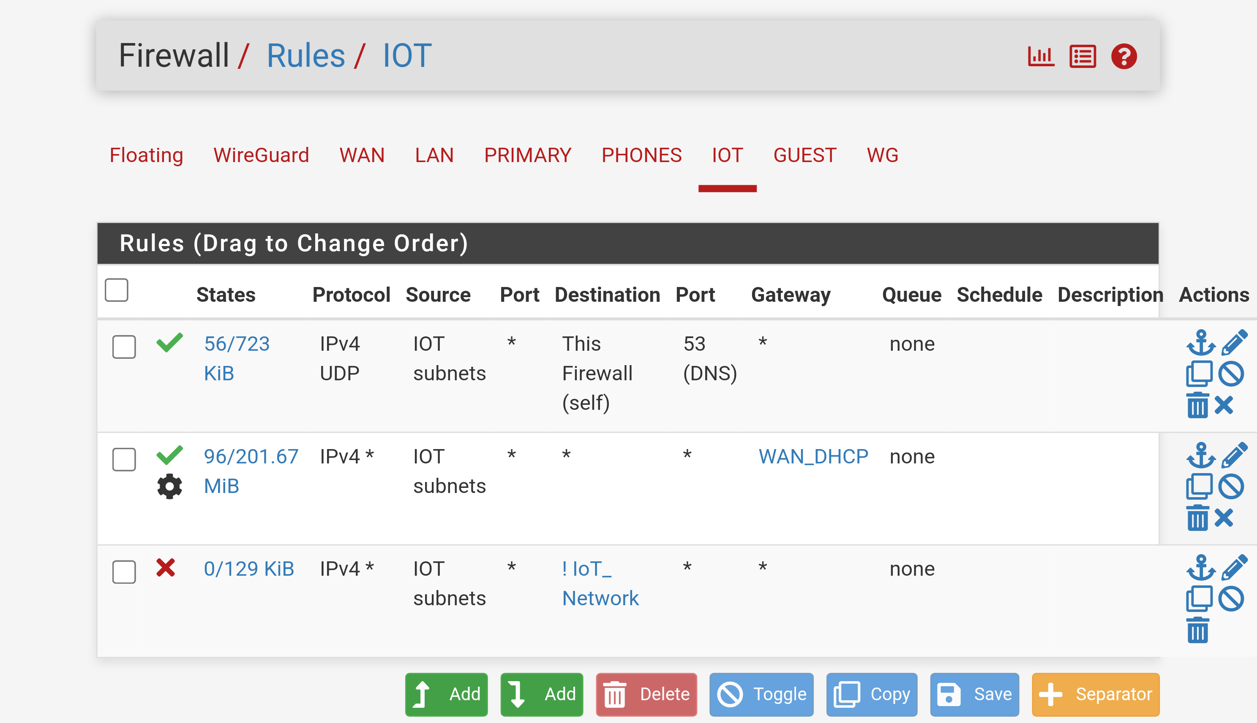Click the gear advanced-settings icon on the second rule
The width and height of the screenshot is (1257, 723).
click(x=169, y=486)
